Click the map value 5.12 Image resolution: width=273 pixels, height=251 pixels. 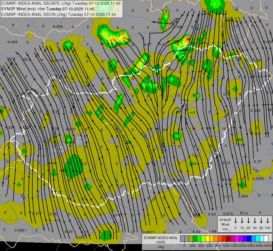point(226,163)
